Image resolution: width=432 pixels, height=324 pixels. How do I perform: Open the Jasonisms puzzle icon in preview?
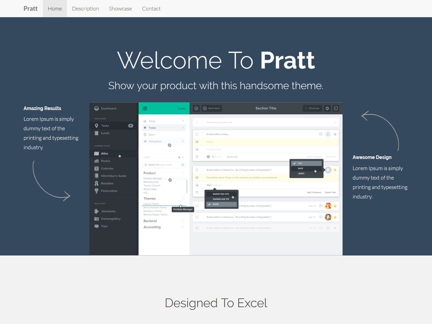click(97, 211)
